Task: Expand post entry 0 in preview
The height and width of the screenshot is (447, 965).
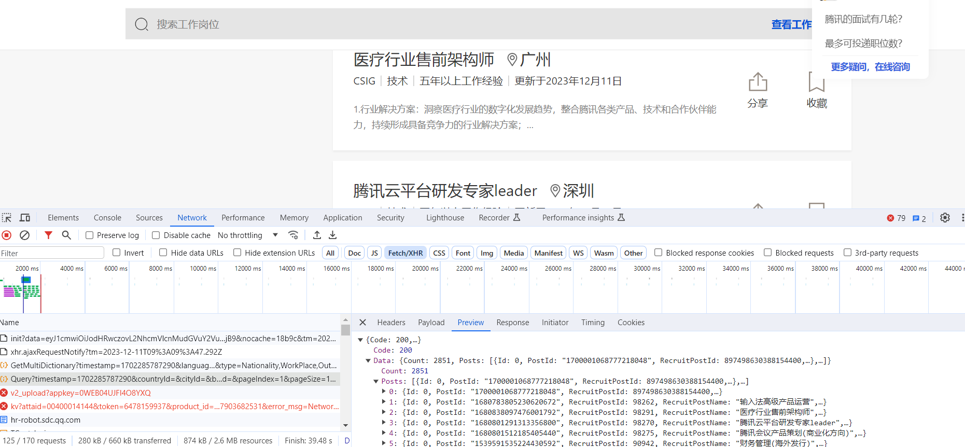Action: pyautogui.click(x=384, y=392)
